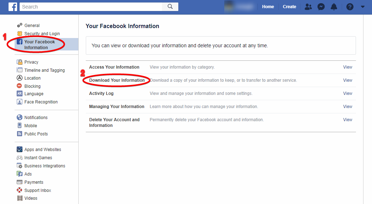
Task: Click View for Delete Your Account
Action: coord(347,120)
